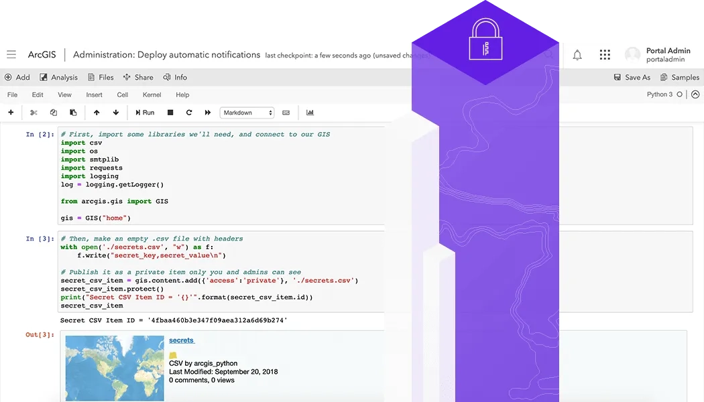
Task: Click the 'Last Modified: September 20, 2018' text
Action: [223, 371]
